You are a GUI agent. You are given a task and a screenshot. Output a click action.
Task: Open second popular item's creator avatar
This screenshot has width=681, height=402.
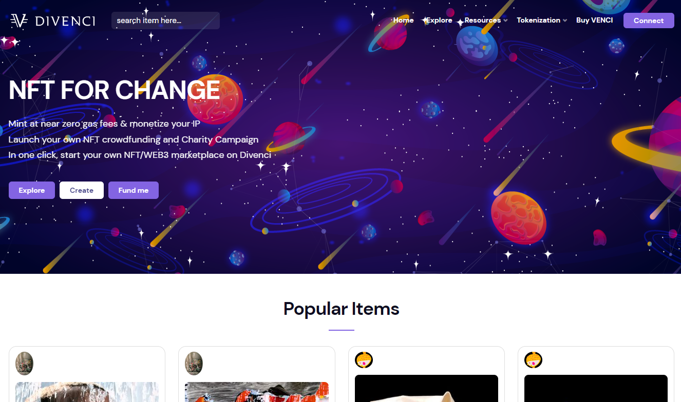pos(194,363)
